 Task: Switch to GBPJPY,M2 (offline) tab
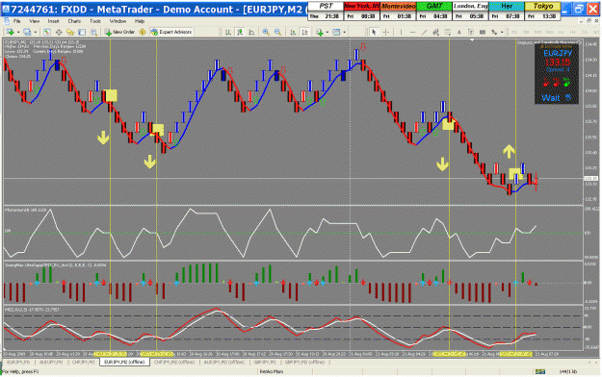[x=304, y=362]
